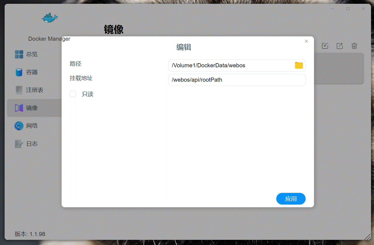Open the 日志 log icon in sidebar

[x=19, y=144]
